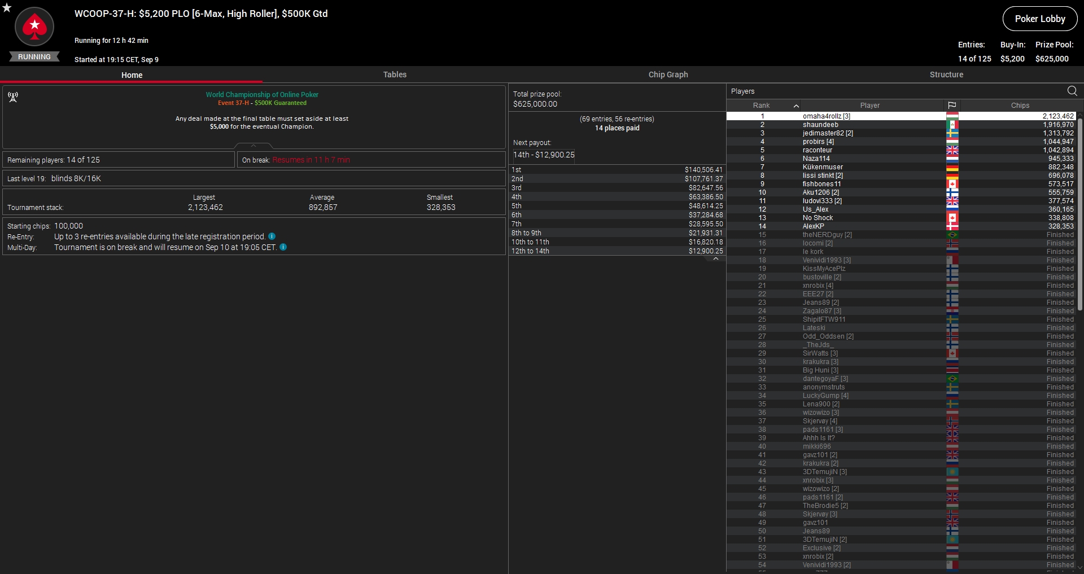
Task: Click the flag beside dantegoyaF
Action: tap(952, 379)
